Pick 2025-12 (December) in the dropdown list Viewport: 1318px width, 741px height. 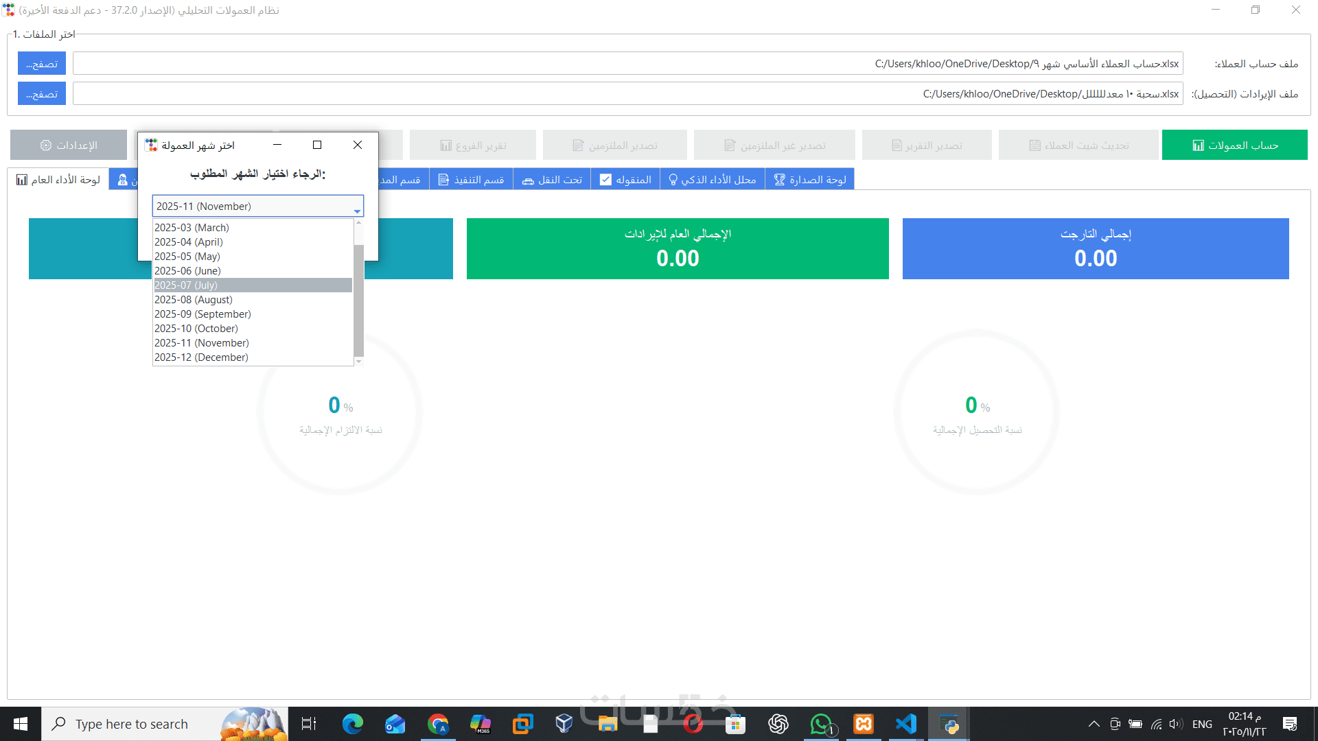(x=253, y=357)
